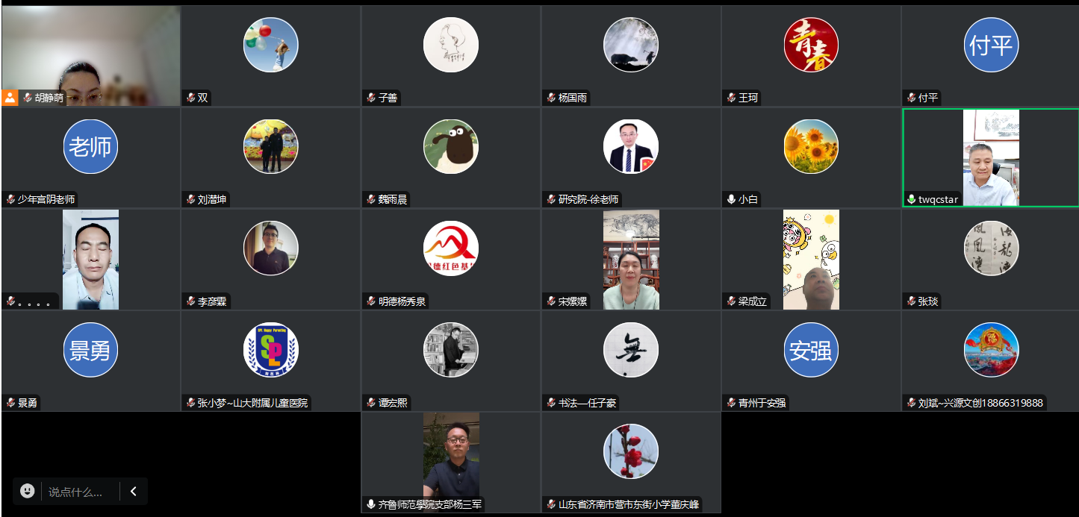Select 梁成立's video tile

coord(811,260)
